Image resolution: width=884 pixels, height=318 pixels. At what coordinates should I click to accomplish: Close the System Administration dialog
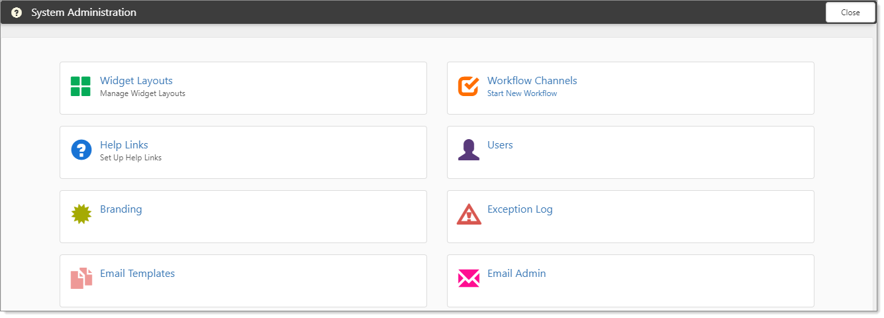click(x=850, y=13)
